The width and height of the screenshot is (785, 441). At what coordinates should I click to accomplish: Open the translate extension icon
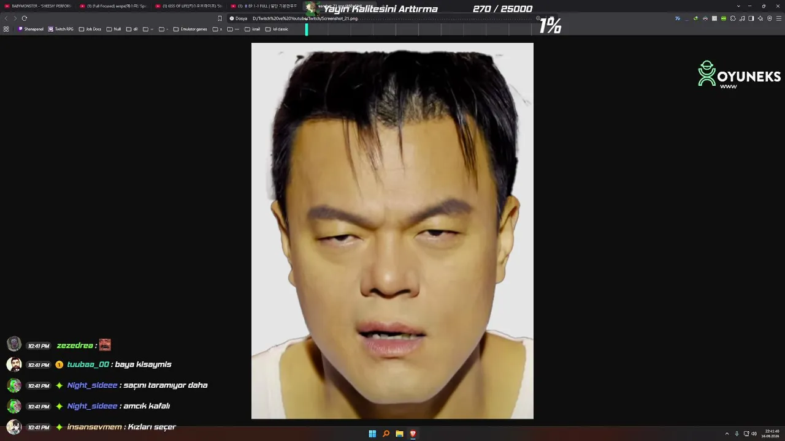coord(678,18)
